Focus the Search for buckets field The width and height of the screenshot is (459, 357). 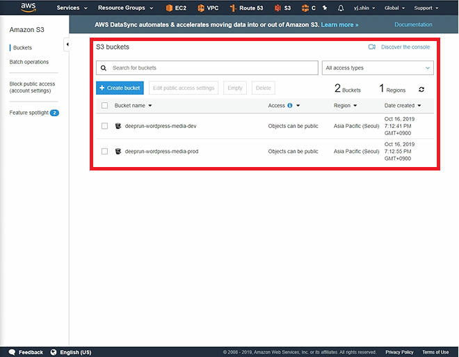207,68
